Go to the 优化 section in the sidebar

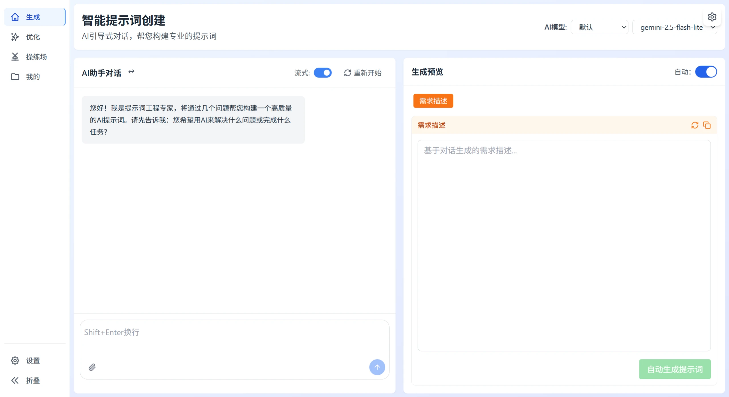[x=35, y=37]
